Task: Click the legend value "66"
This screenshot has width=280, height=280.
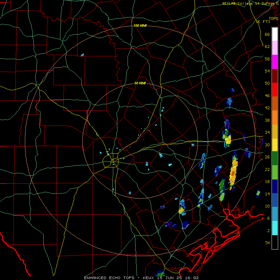Action: 267,34
